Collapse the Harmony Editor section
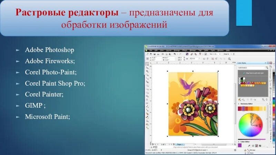The width and height of the screenshot is (276, 155). pyautogui.click(x=238, y=104)
